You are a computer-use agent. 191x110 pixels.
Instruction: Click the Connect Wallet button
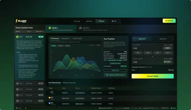point(153,76)
